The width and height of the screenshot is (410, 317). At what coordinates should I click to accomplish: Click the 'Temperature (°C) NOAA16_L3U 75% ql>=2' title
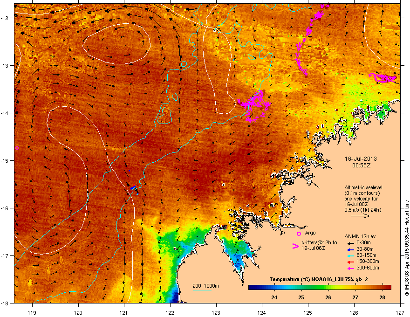pos(319,279)
